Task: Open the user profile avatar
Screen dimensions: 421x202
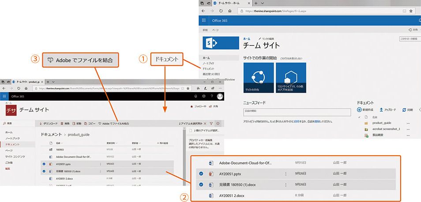Action: [220, 97]
